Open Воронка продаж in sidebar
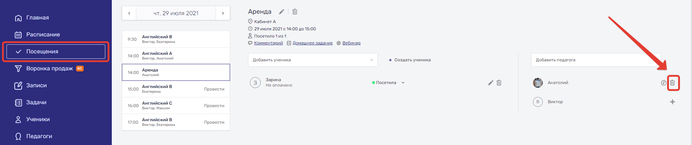The image size is (692, 145). tap(49, 69)
